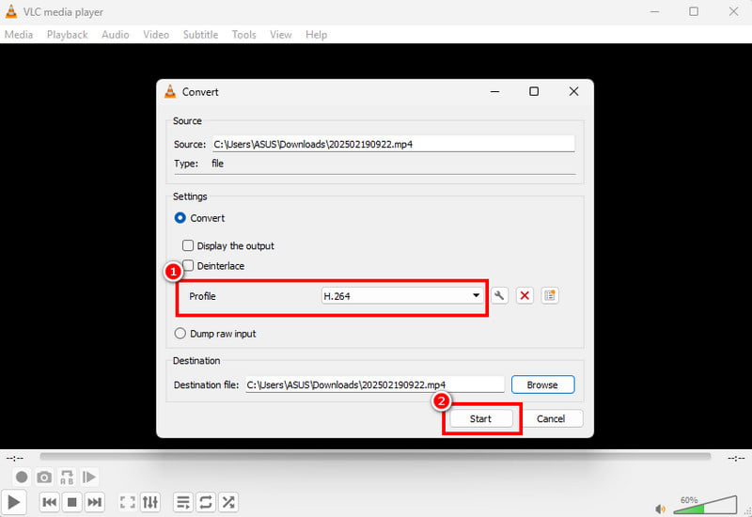Skip to previous media track

tap(49, 502)
